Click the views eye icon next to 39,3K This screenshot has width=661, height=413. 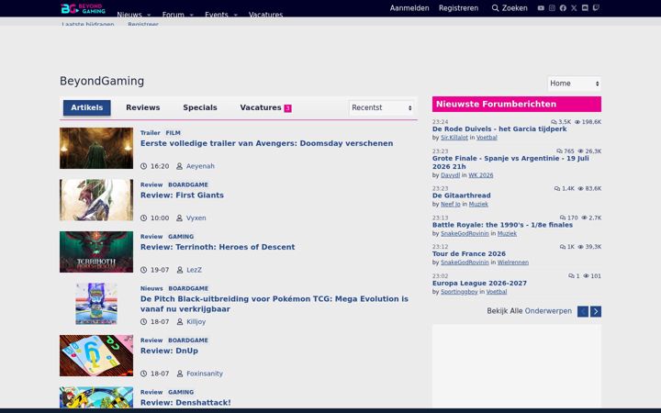(580, 247)
